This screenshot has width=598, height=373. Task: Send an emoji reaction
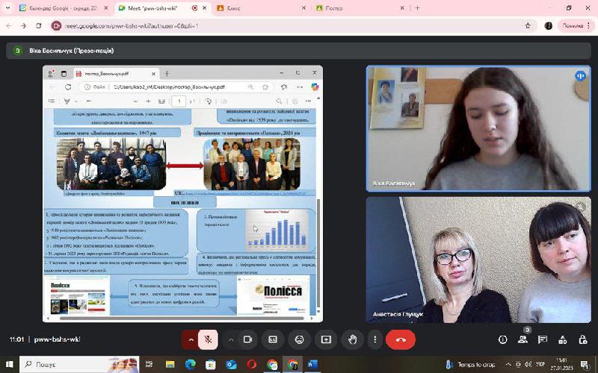point(299,339)
